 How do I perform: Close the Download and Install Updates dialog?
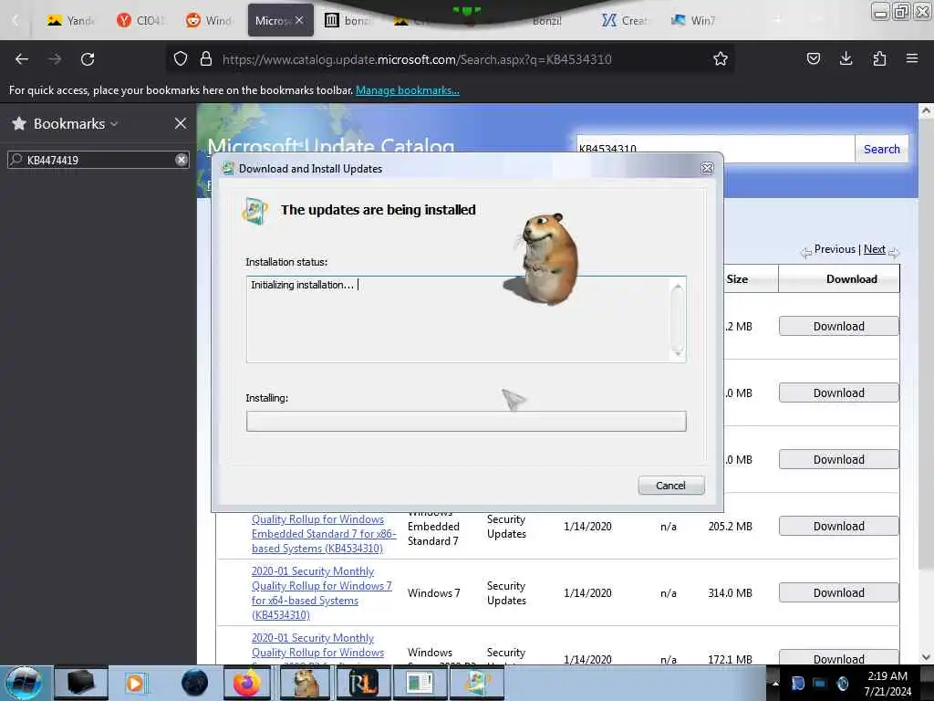pos(707,168)
